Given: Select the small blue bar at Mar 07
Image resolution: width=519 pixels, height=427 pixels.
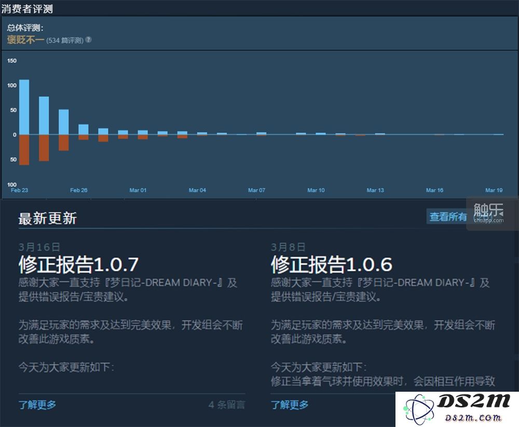Looking at the screenshot, I should pyautogui.click(x=262, y=133).
